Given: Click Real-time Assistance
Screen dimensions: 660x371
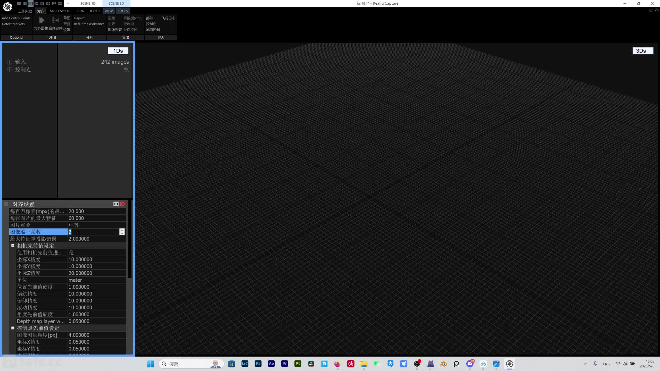Looking at the screenshot, I should pos(89,24).
